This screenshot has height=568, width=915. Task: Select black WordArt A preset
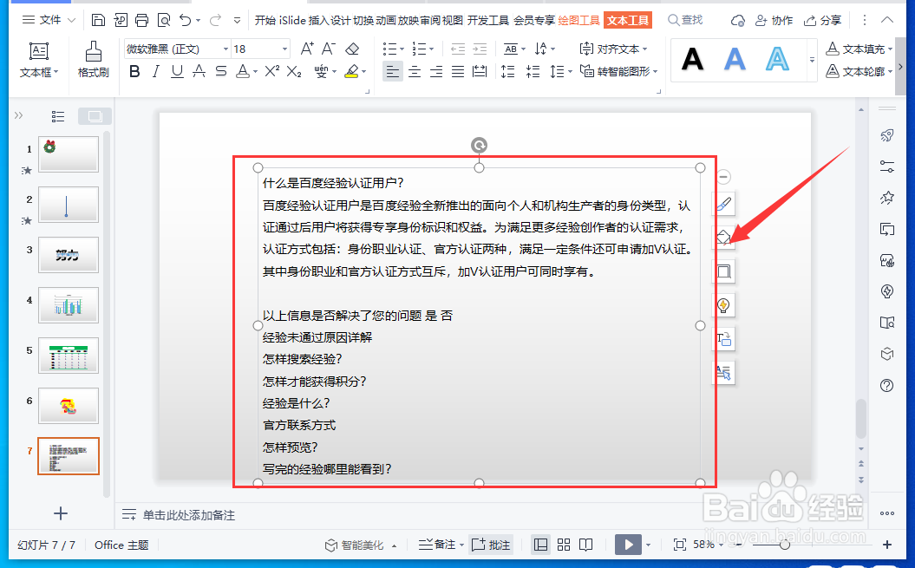coord(693,59)
